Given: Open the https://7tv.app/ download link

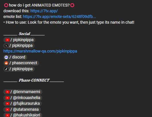Looking at the screenshot, I should [x=44, y=11].
